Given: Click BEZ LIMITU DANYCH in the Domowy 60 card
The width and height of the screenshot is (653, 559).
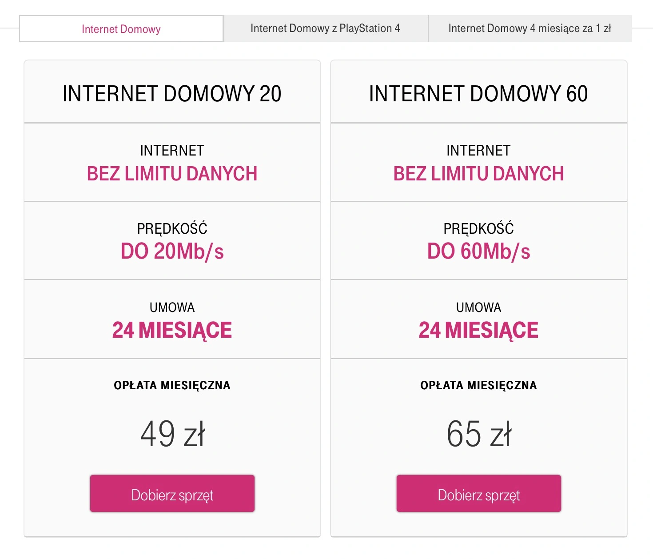Looking at the screenshot, I should pyautogui.click(x=479, y=174).
